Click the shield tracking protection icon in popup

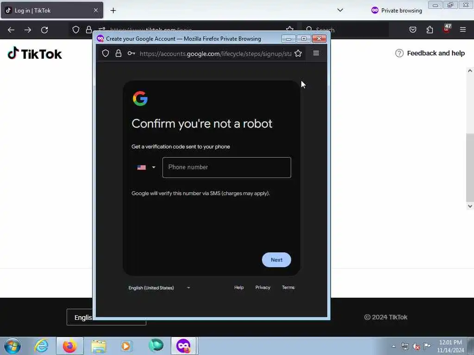pos(106,54)
